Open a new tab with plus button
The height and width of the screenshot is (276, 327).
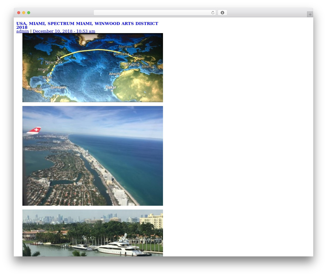point(310,15)
